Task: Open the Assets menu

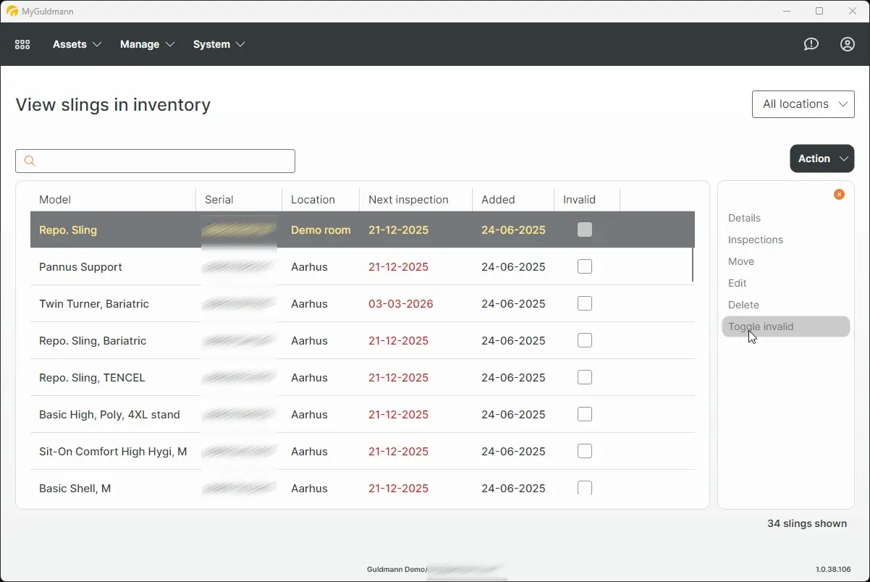Action: (70, 44)
